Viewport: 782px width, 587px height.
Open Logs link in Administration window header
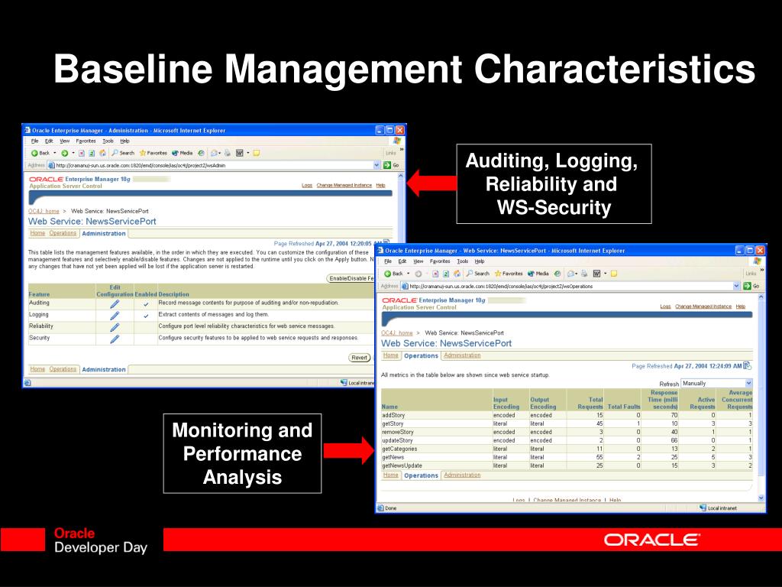click(307, 185)
